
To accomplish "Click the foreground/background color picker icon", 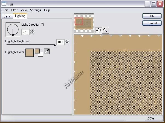I will tap(39, 53).
